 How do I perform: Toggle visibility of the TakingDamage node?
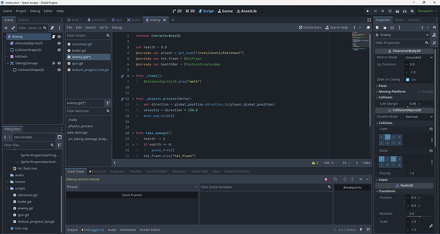point(59,63)
